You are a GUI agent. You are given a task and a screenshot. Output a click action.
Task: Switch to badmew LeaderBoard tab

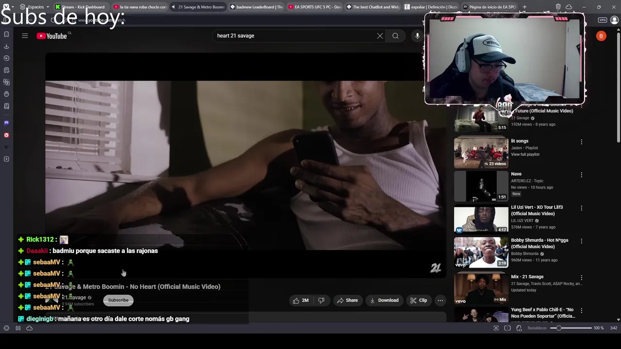[x=256, y=7]
